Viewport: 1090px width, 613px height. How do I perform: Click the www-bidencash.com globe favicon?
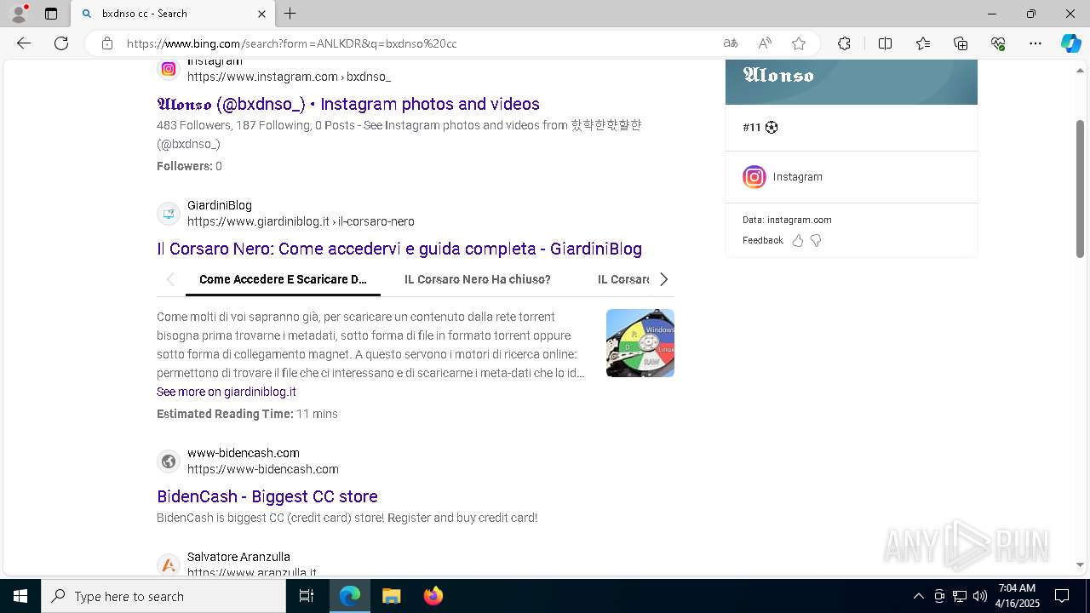[x=169, y=461]
